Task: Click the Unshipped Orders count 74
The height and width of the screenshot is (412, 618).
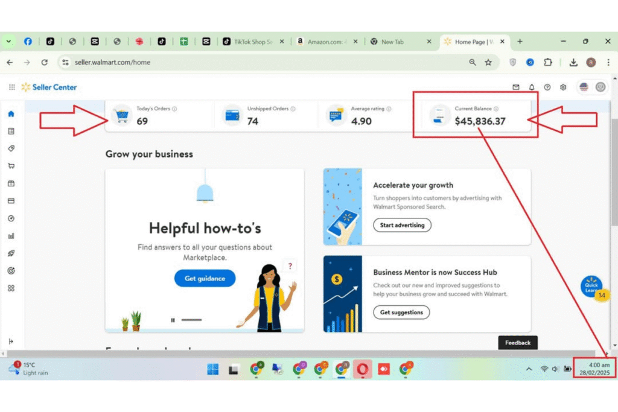Action: [253, 121]
